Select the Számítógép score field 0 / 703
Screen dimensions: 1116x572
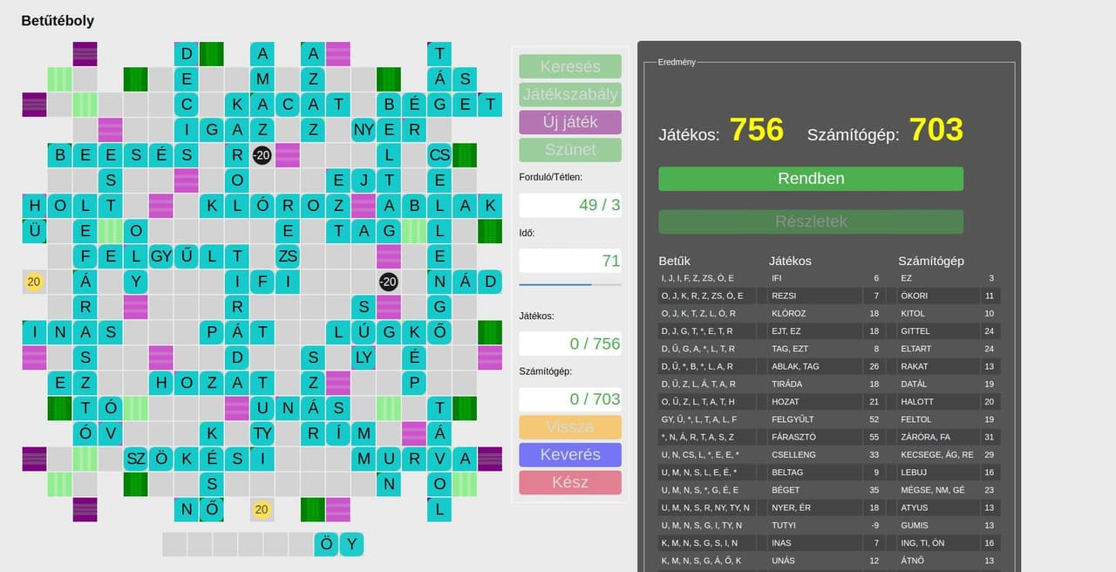pyautogui.click(x=570, y=399)
